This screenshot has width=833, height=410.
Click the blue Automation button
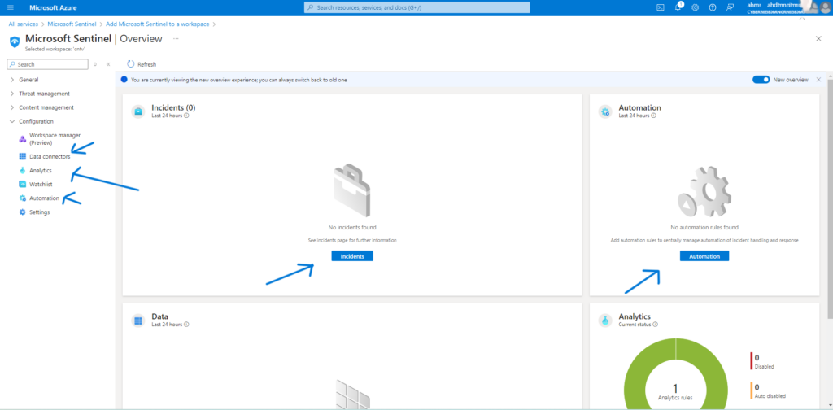(x=704, y=255)
